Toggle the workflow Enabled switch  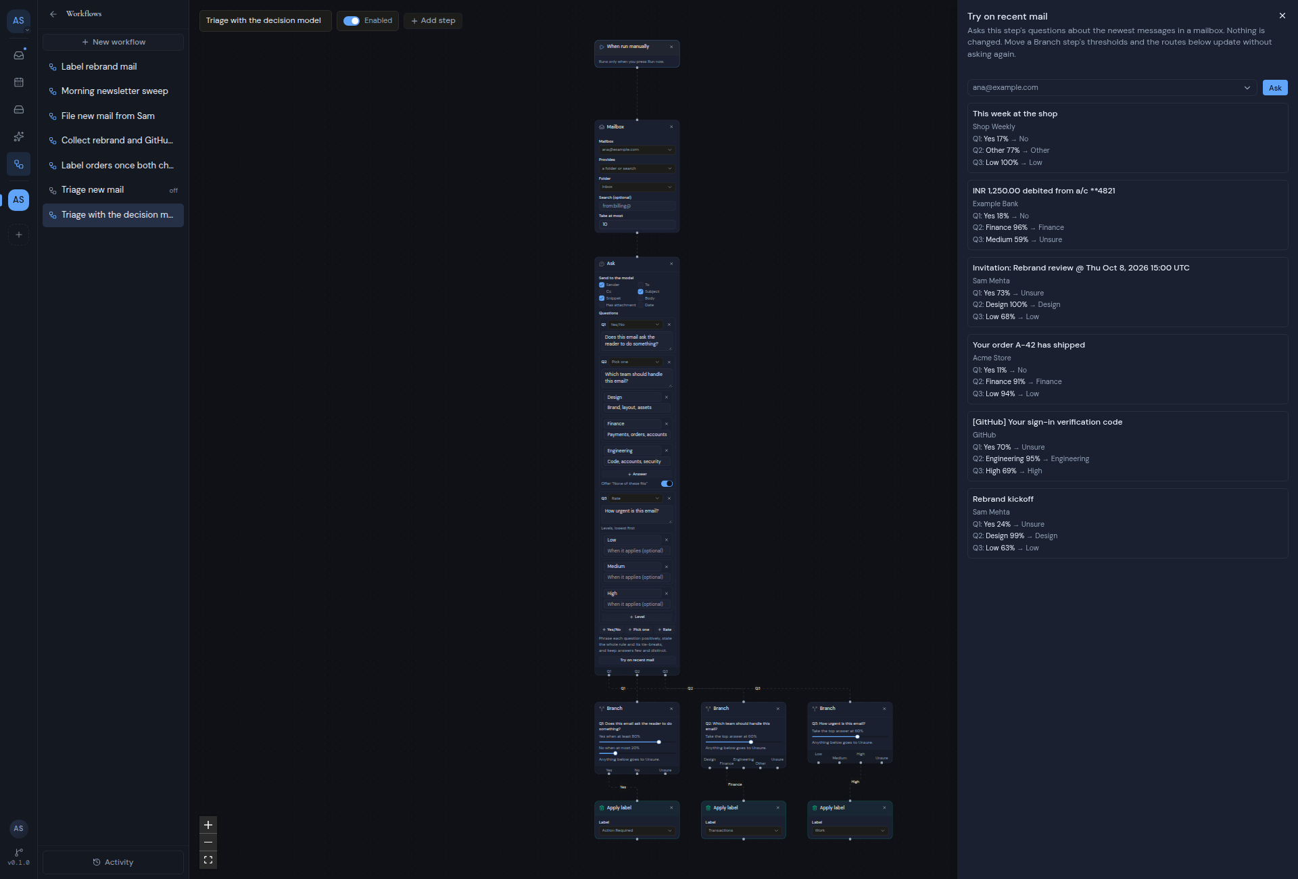(352, 21)
